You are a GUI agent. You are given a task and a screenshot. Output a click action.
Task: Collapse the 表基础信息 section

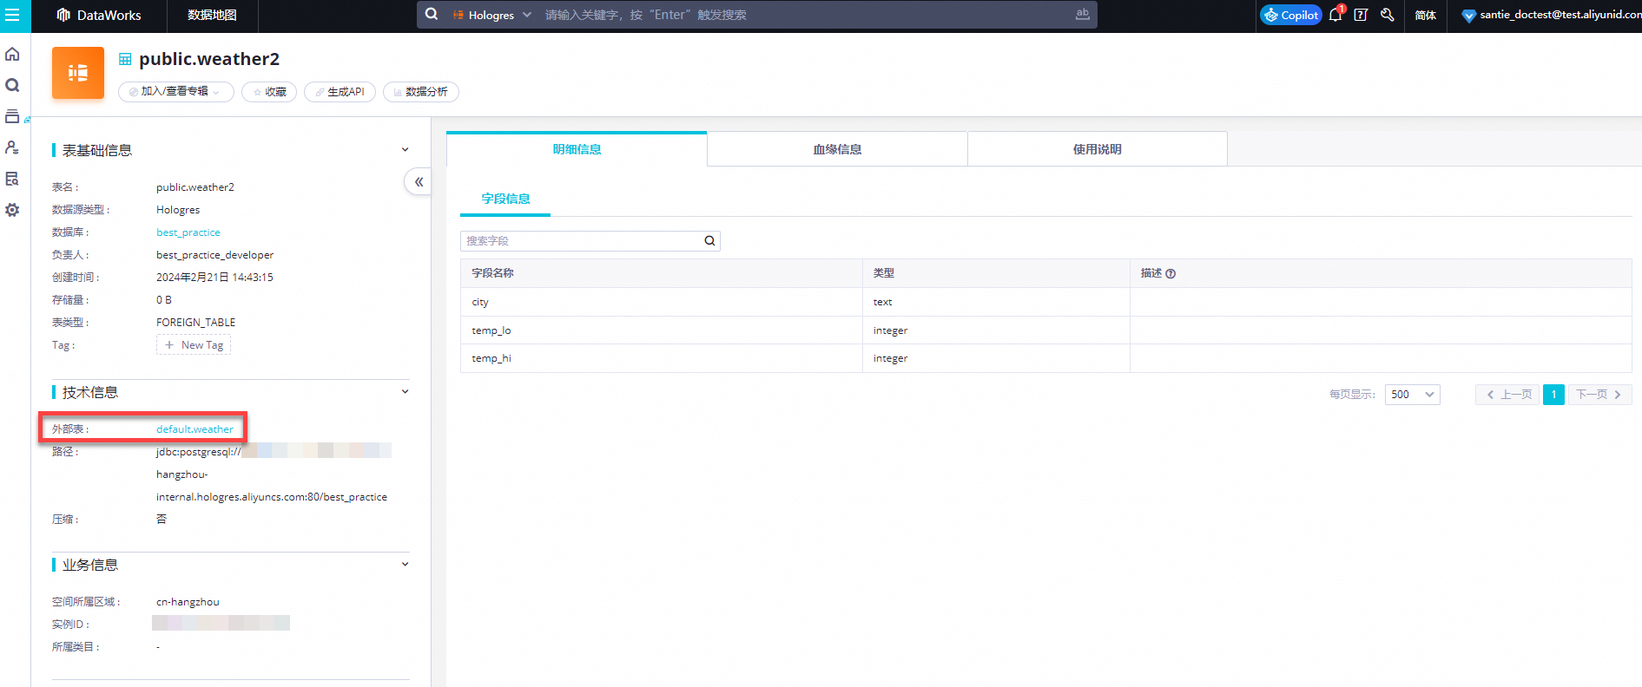(x=405, y=150)
